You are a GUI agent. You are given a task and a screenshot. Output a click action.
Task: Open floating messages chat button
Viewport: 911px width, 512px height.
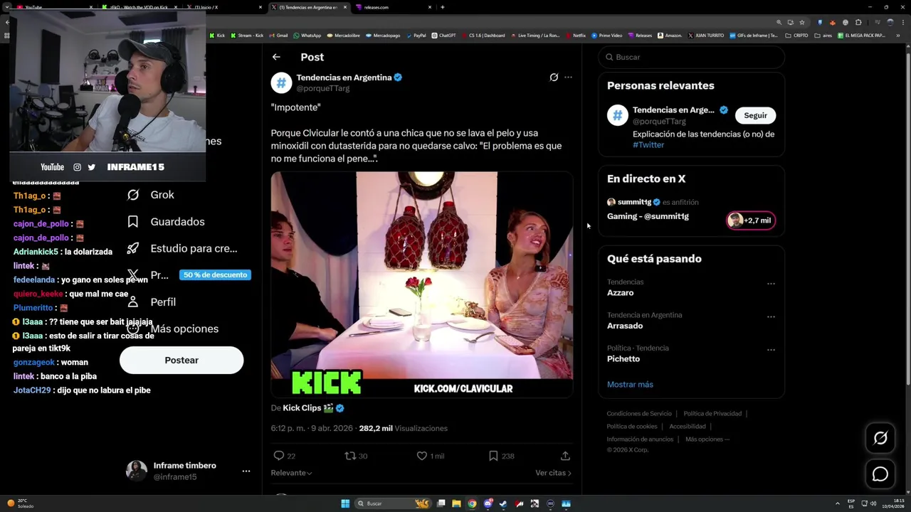point(880,474)
